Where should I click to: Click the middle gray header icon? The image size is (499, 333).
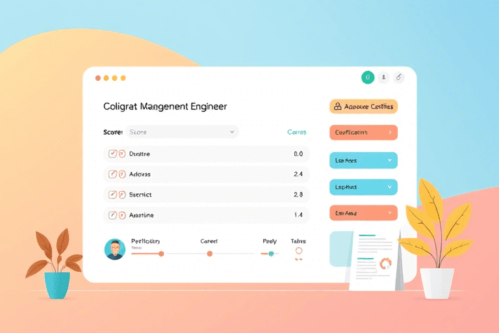[x=384, y=77]
